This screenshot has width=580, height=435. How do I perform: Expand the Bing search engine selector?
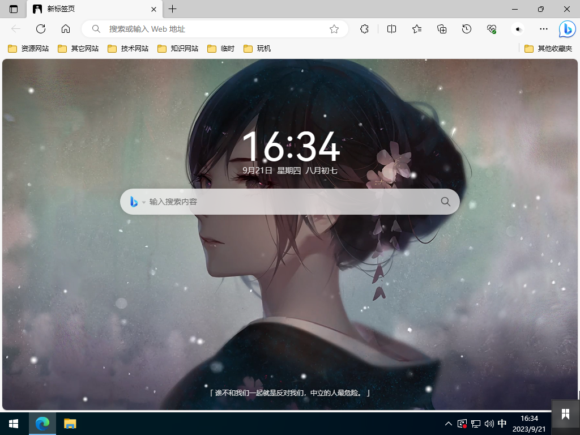pyautogui.click(x=137, y=202)
